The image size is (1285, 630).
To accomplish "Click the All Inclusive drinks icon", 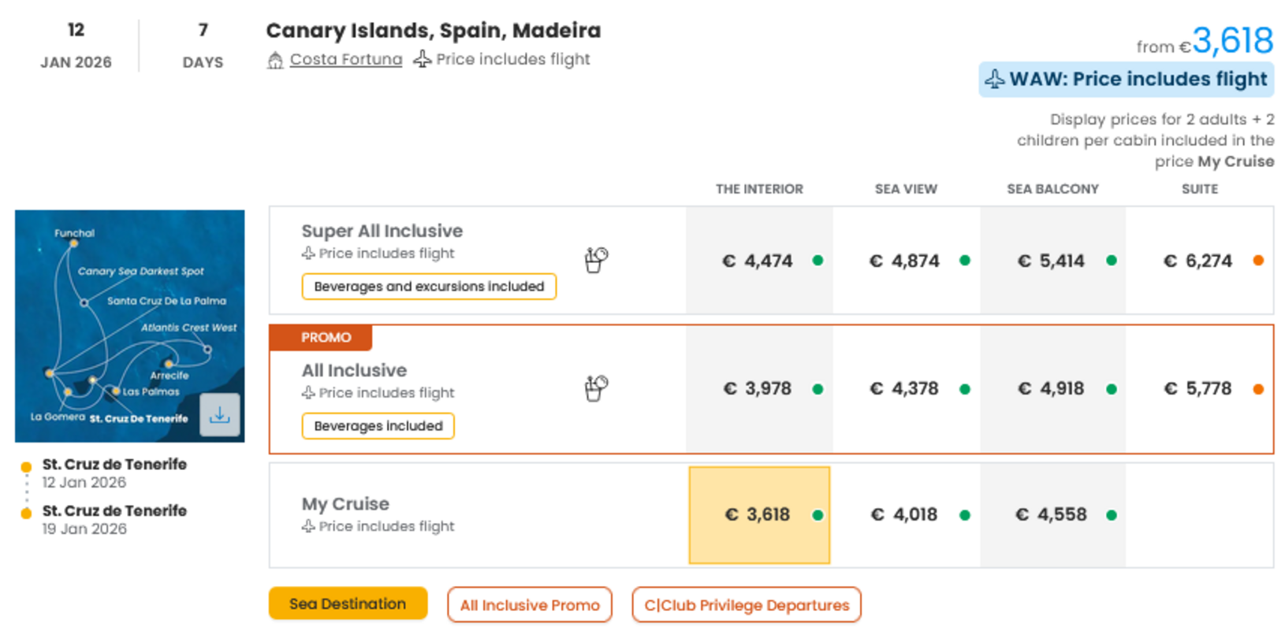I will [x=596, y=387].
